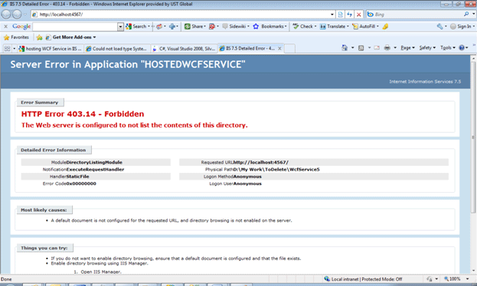The image size is (477, 286).
Task: Click the Share button on Google Toolbar
Action: [194, 27]
